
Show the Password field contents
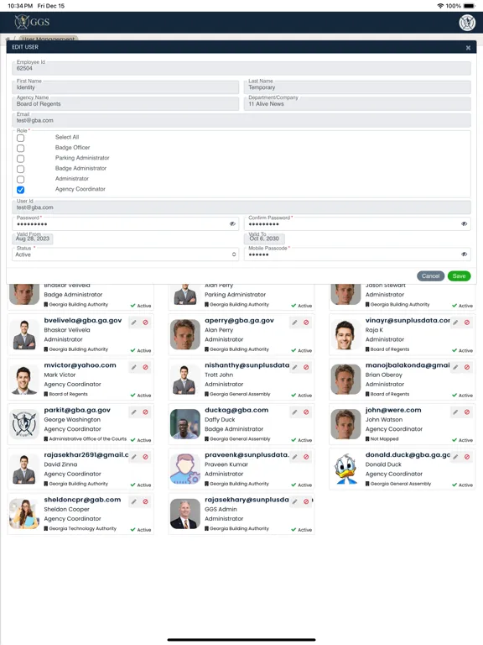232,223
